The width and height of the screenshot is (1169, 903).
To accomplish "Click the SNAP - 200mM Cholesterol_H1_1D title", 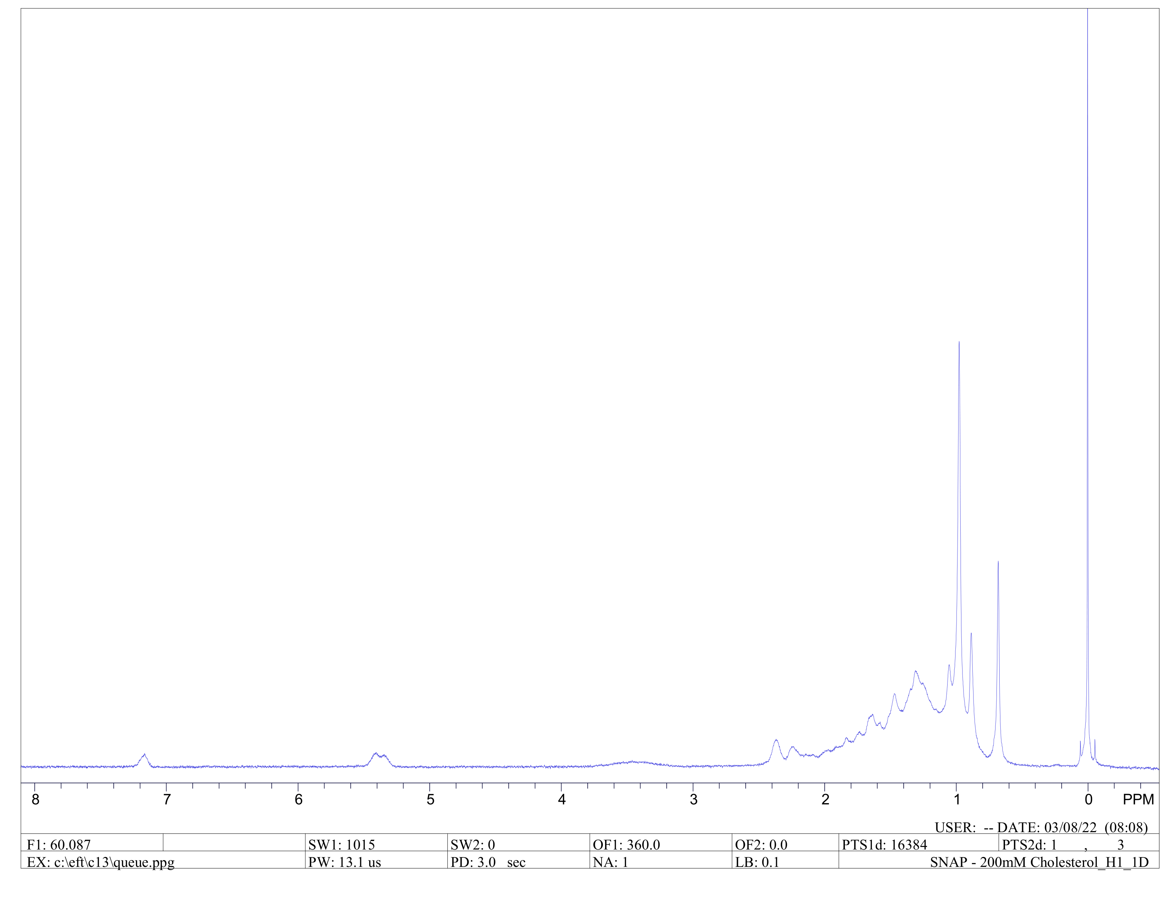I will pyautogui.click(x=1039, y=862).
